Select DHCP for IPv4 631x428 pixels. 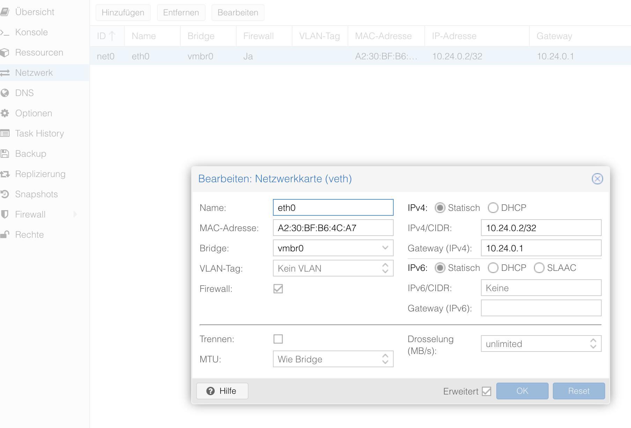[493, 208]
